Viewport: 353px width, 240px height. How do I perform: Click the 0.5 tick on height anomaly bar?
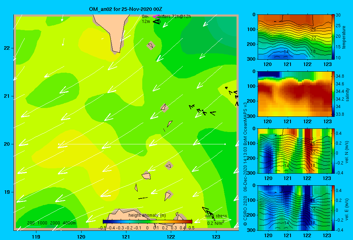pyautogui.click(x=192, y=228)
